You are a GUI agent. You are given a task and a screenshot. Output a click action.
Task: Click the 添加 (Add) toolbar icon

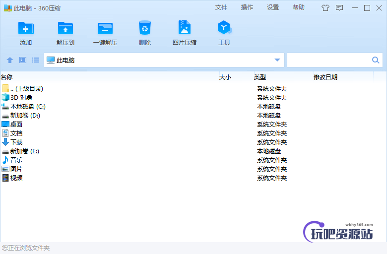pyautogui.click(x=26, y=28)
